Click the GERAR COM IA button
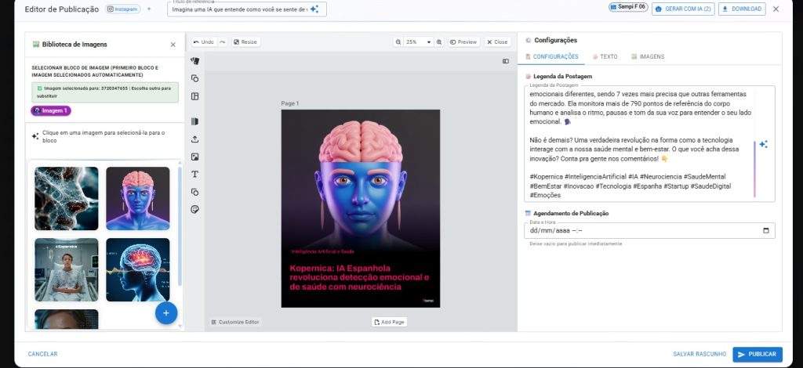This screenshot has height=368, width=803. 683,9
